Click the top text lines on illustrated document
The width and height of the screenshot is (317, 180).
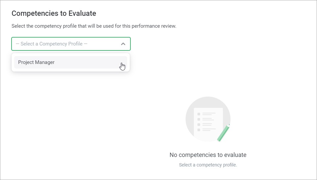[x=209, y=114]
